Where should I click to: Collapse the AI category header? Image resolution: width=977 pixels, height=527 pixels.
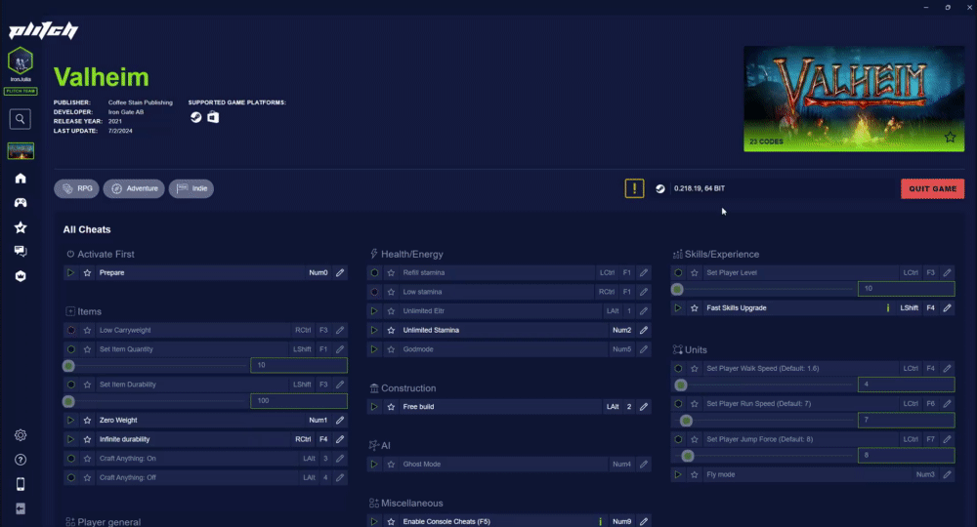[x=379, y=445]
